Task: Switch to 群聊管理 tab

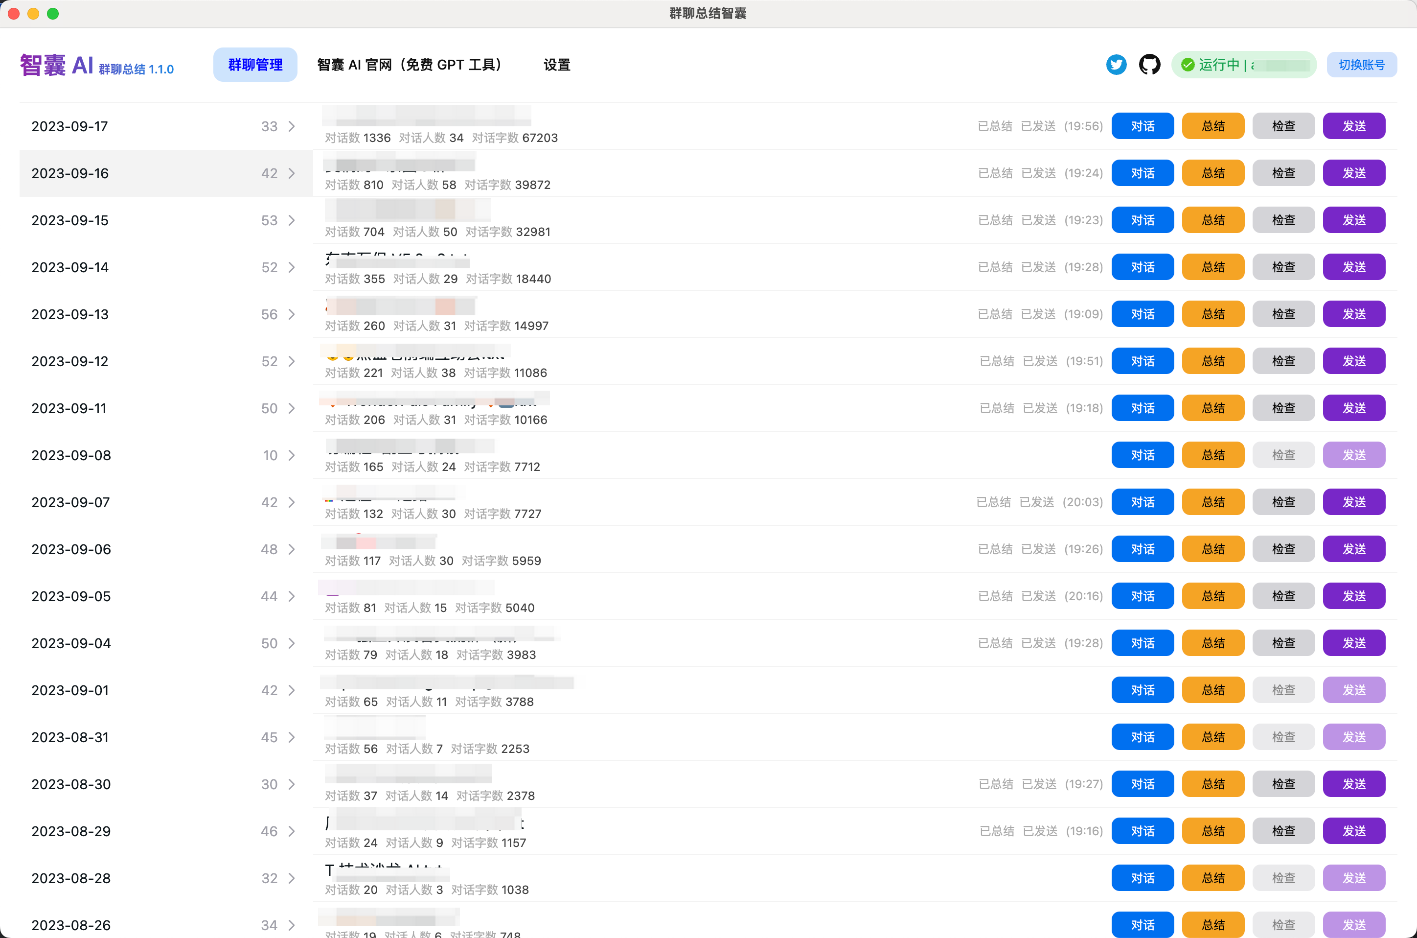Action: point(255,65)
